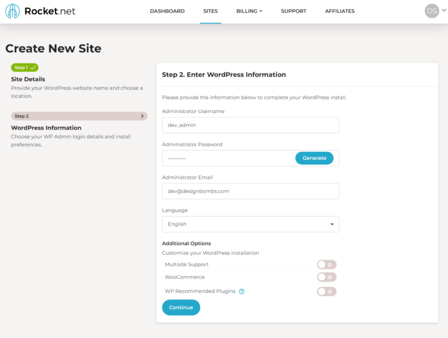Image resolution: width=448 pixels, height=338 pixels.
Task: Expand the Billing menu dropdown
Action: coord(249,11)
